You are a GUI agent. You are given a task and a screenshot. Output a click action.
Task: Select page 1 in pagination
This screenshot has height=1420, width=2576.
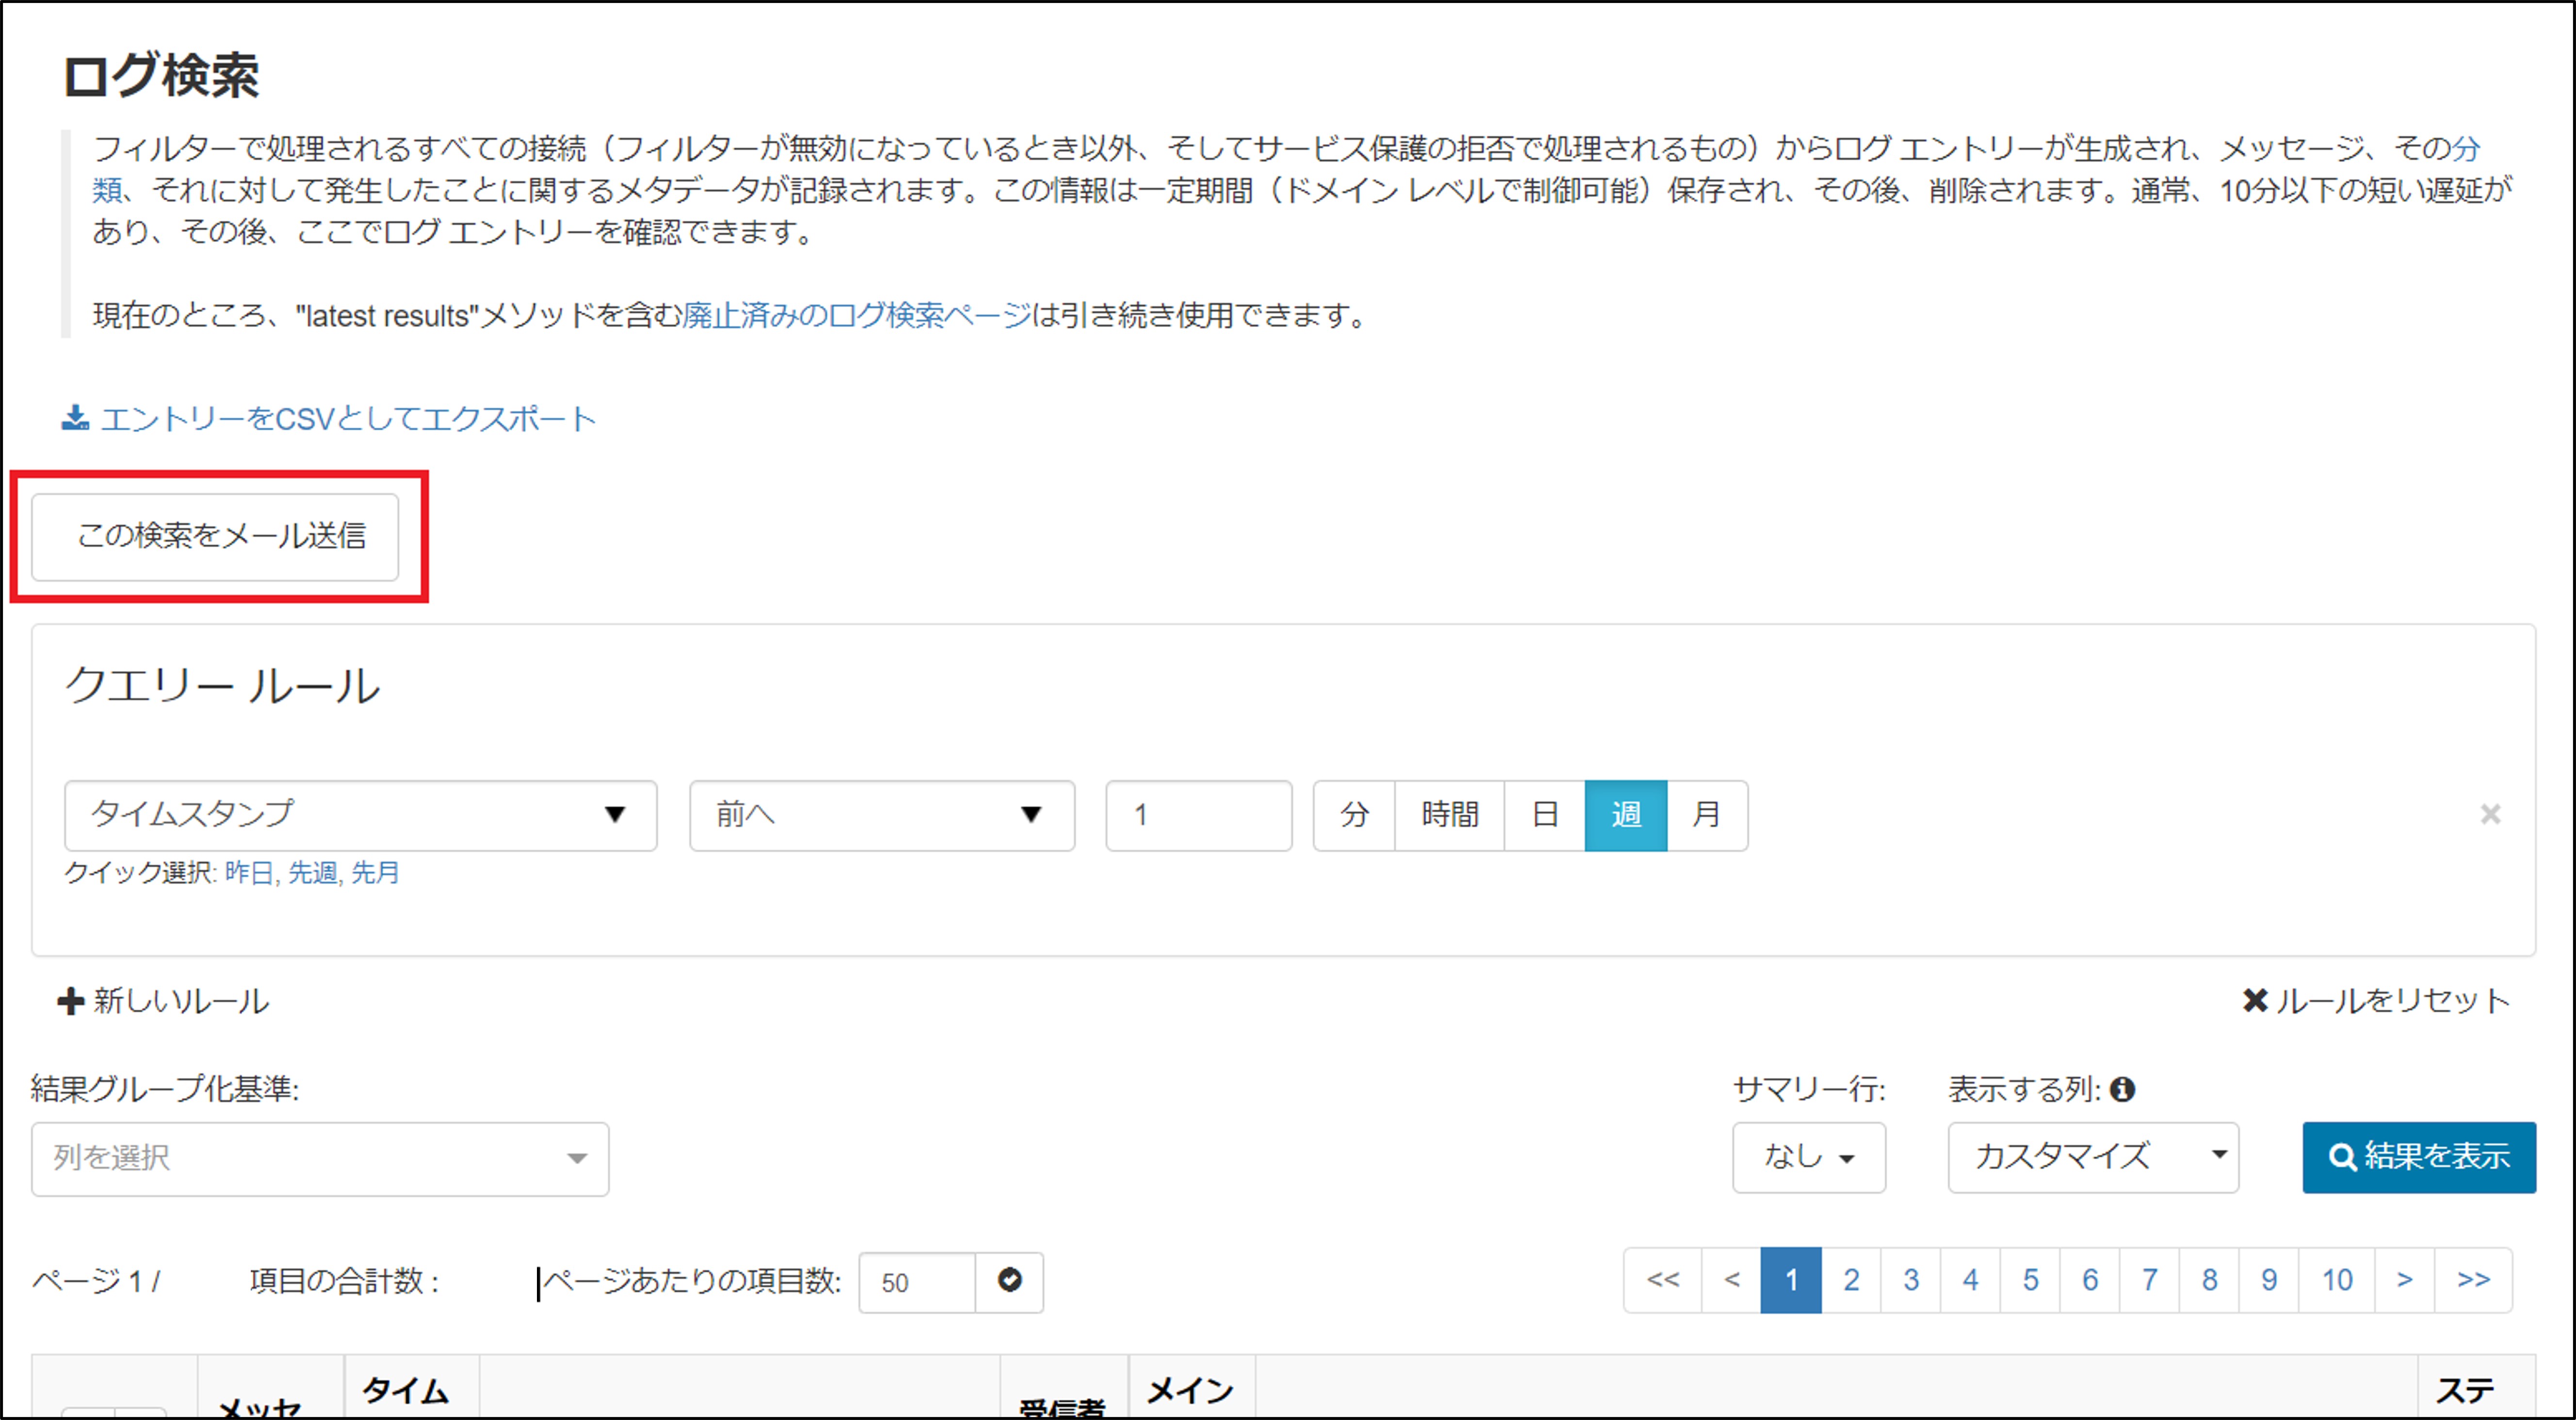click(1791, 1279)
